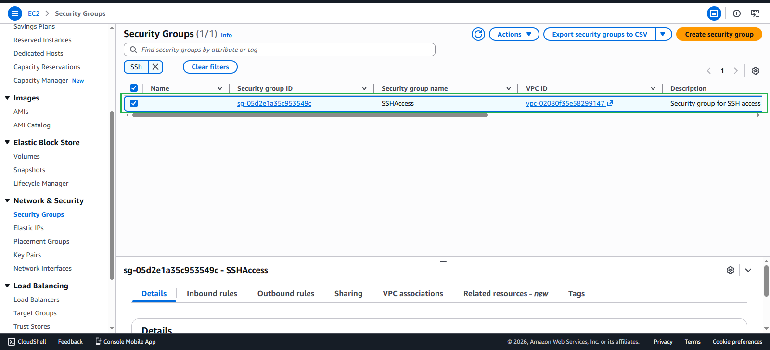Switch to the Outbound rules tab
The image size is (770, 350).
coord(286,294)
